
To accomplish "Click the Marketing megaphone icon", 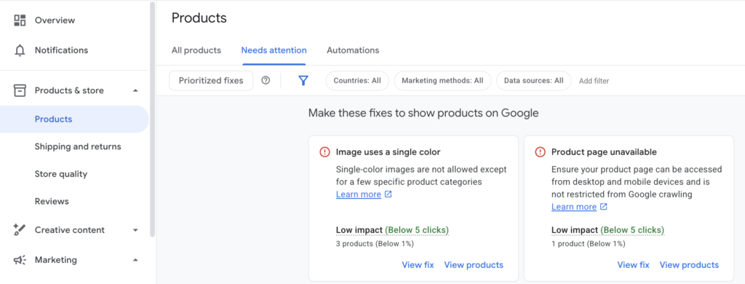I will click(20, 260).
